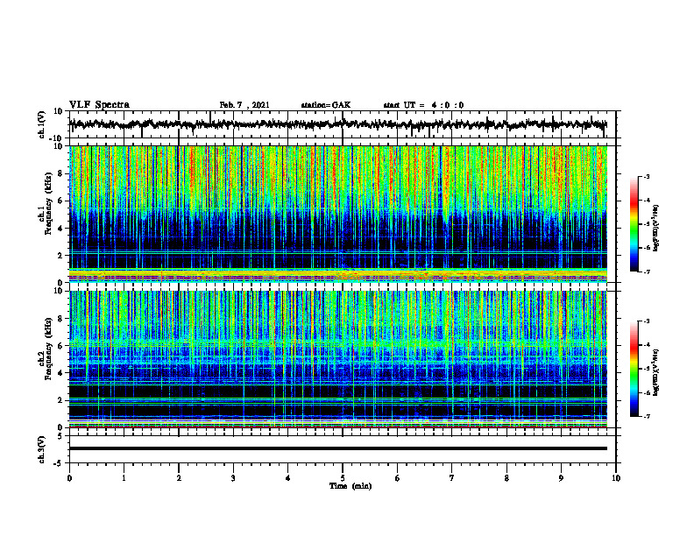Click time axis tick label "10"

pos(616,478)
